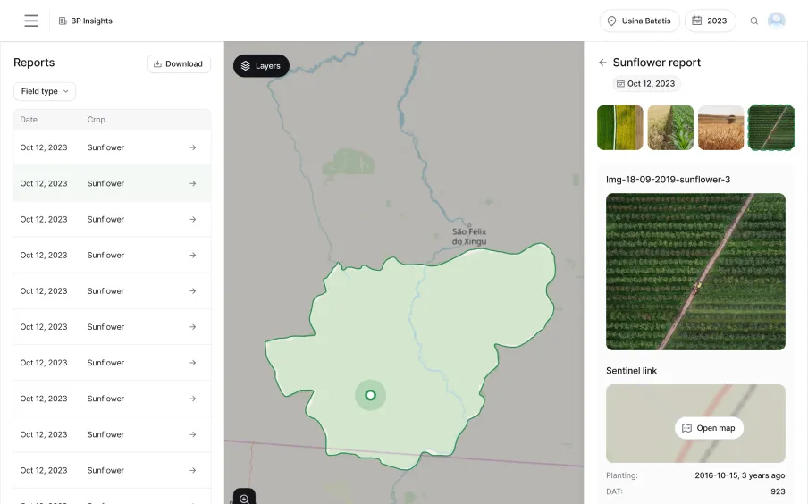Click the Sentinel link heading

[631, 371]
